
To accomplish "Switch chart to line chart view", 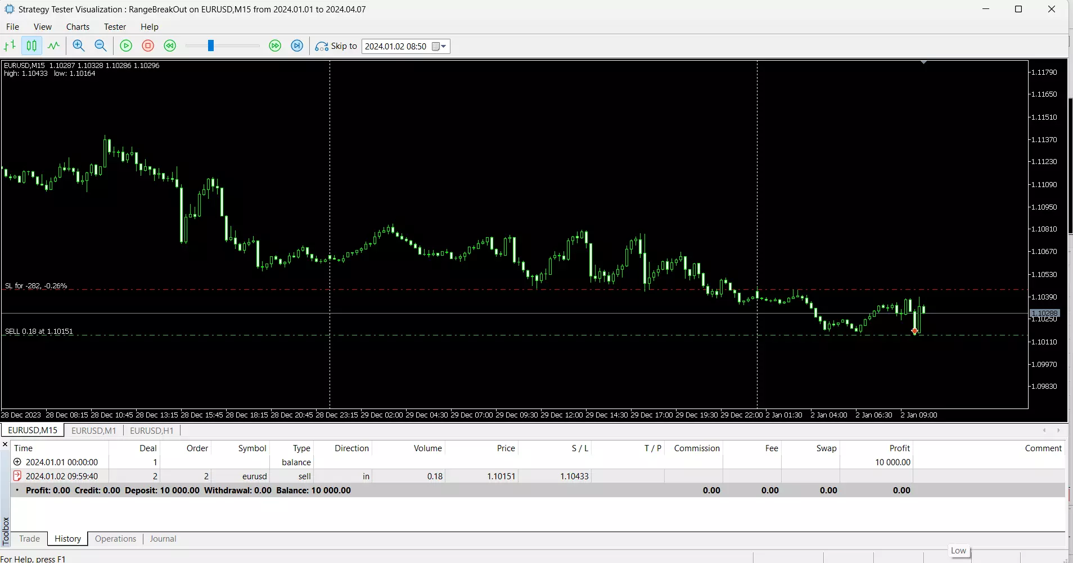I will tap(53, 46).
